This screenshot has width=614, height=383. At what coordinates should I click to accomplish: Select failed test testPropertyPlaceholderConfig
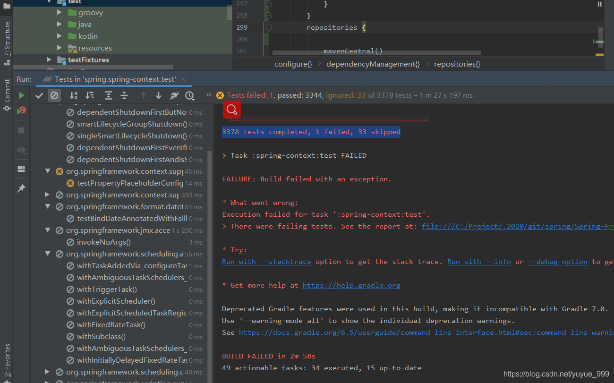[x=130, y=183]
